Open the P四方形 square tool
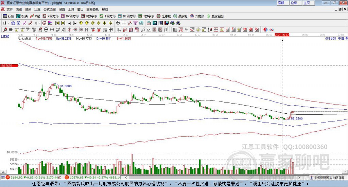 [x=51, y=16]
